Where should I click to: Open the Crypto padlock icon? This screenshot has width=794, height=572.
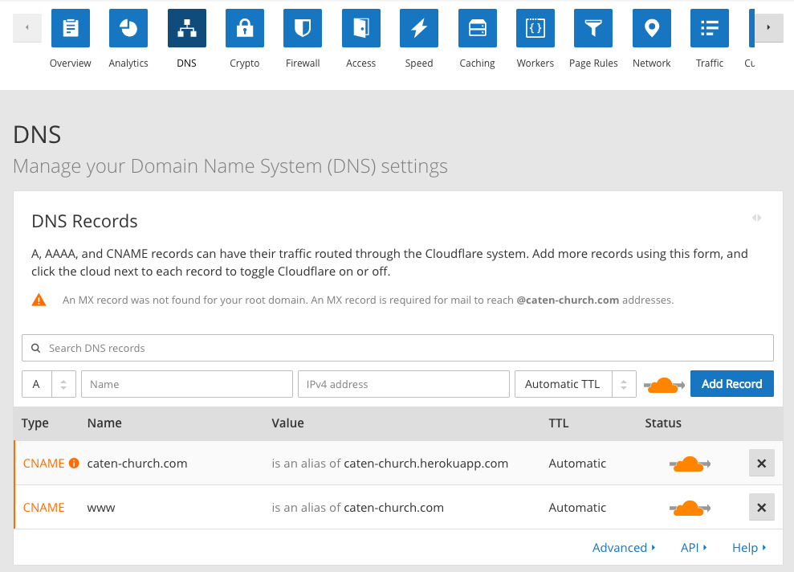245,29
